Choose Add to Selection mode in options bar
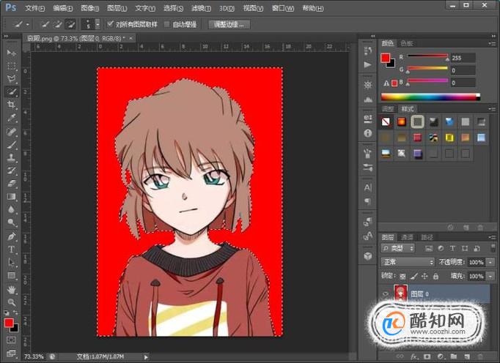 [x=57, y=24]
